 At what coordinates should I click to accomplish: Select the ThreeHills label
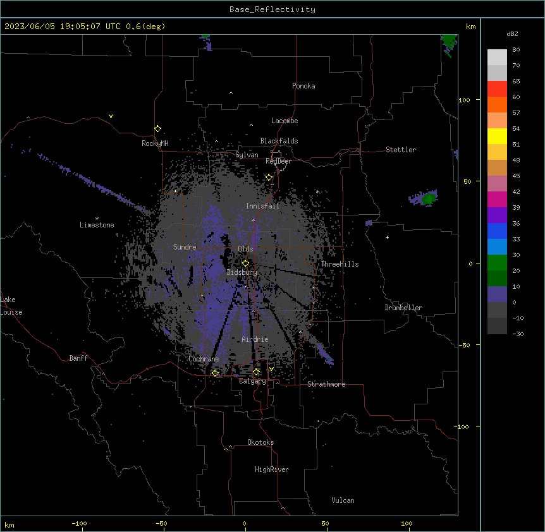point(340,264)
